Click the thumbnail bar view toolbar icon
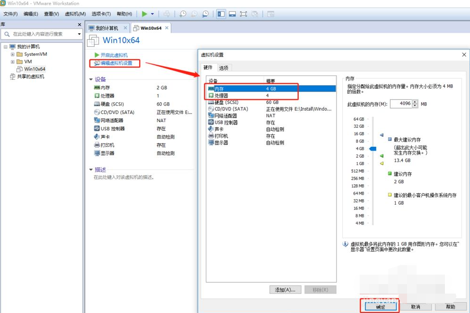Image resolution: width=470 pixels, height=313 pixels. pyautogui.click(x=232, y=14)
